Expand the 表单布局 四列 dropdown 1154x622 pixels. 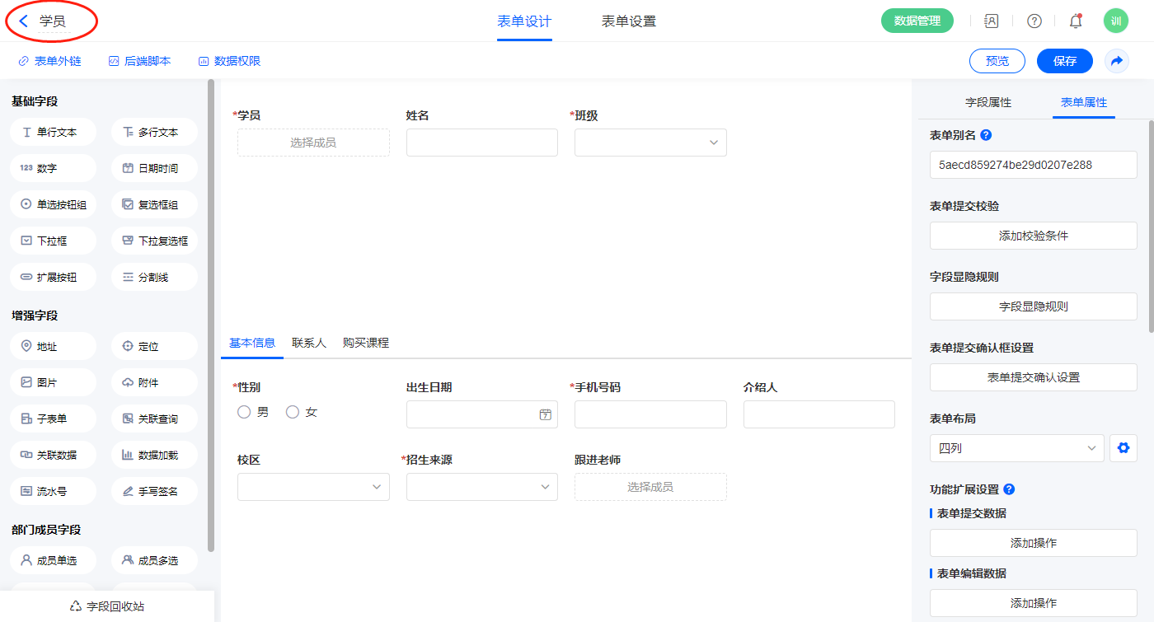coord(1016,448)
